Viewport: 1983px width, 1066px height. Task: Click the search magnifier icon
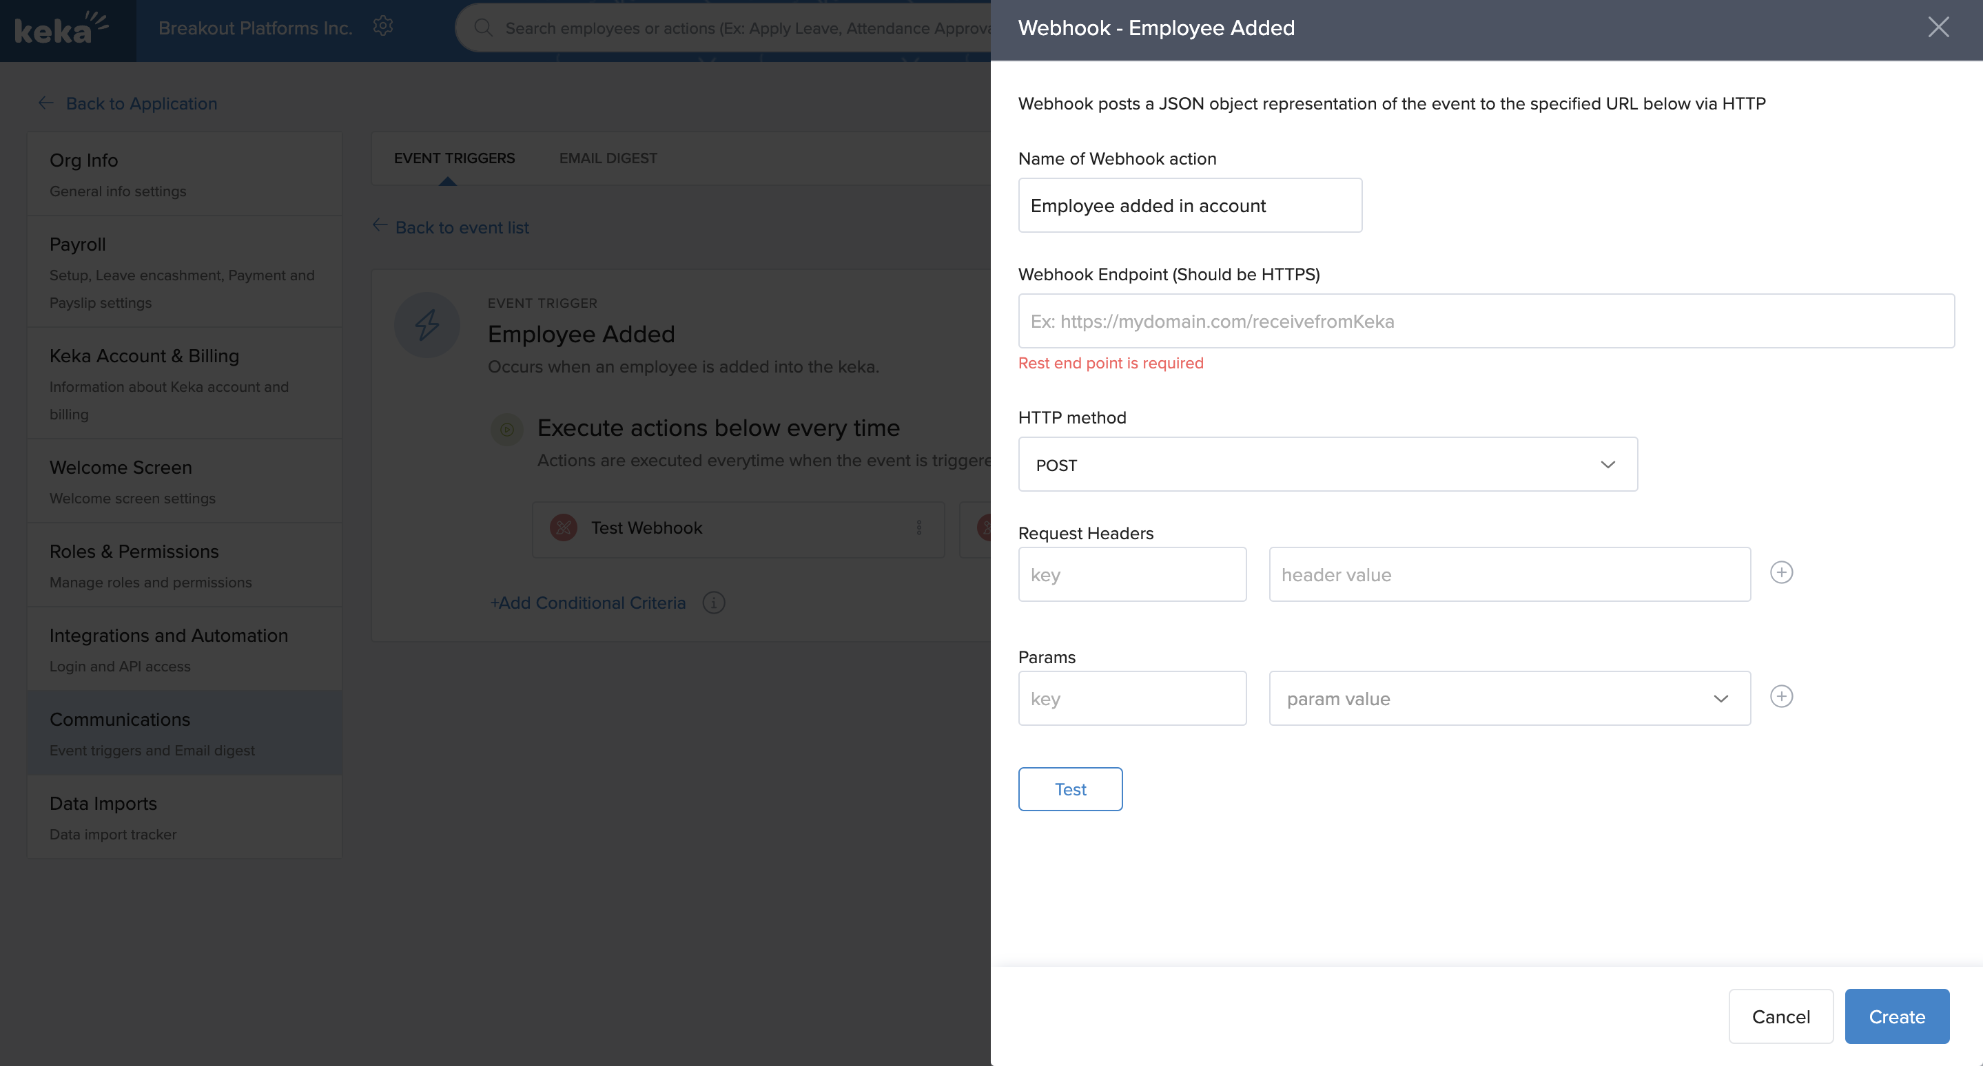pos(484,27)
